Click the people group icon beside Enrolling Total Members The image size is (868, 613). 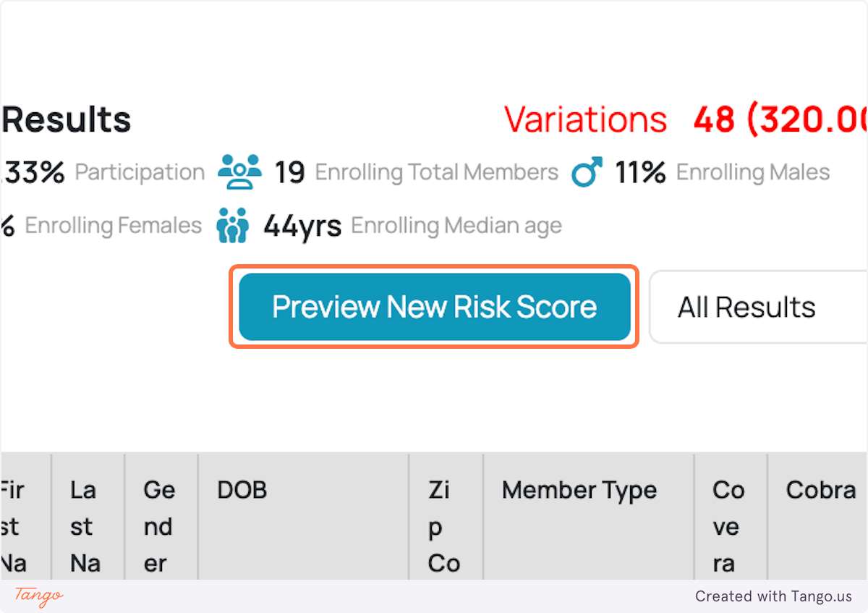239,172
